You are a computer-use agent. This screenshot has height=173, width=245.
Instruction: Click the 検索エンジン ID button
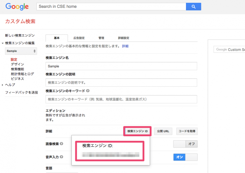[138, 131]
